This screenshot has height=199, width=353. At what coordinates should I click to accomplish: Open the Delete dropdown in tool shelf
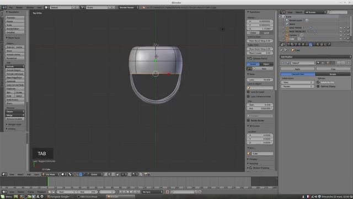pyautogui.click(x=15, y=112)
